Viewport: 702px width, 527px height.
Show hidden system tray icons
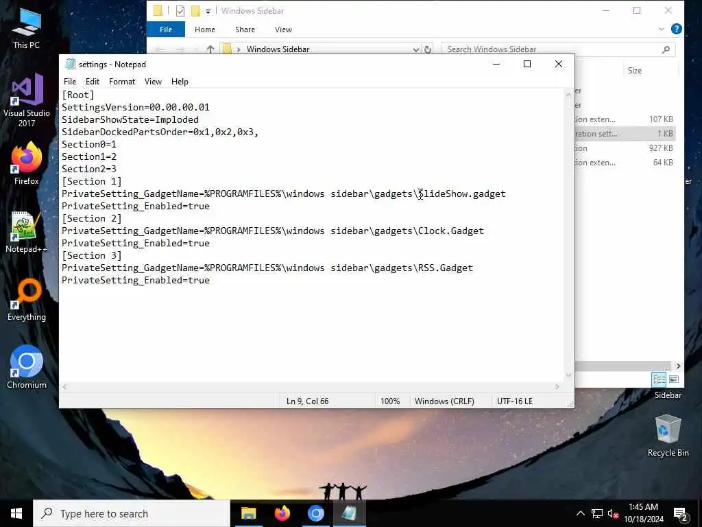[x=580, y=513]
